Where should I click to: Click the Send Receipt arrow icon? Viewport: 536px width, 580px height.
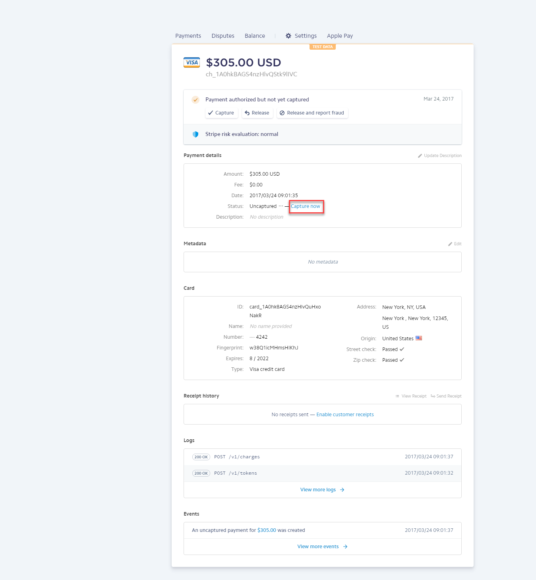click(433, 396)
